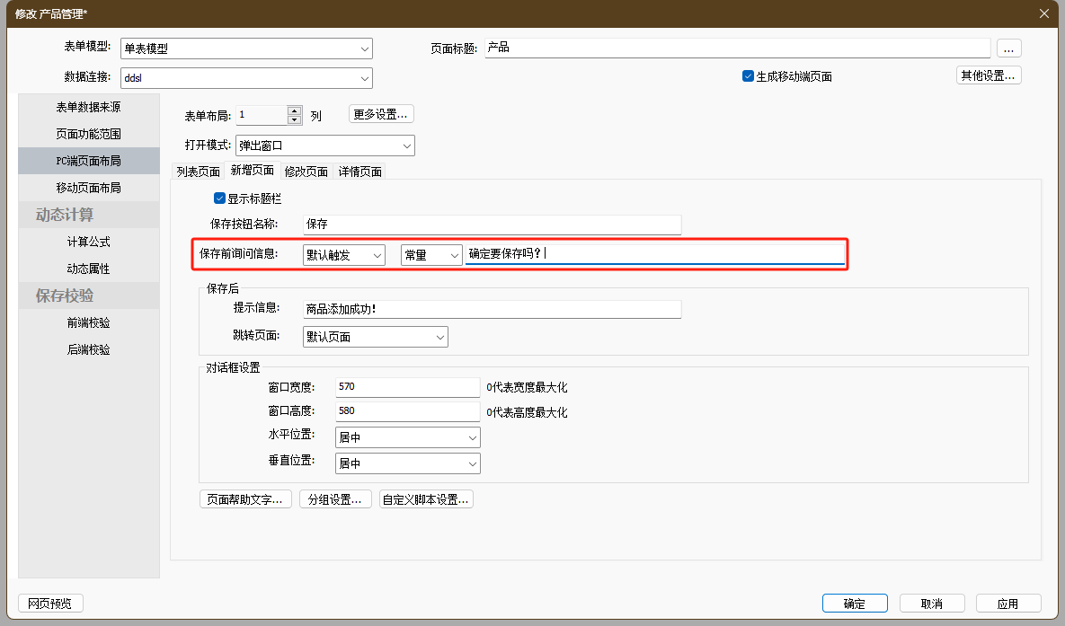The height and width of the screenshot is (626, 1065).
Task: Click the 网页预览 button
Action: coord(50,604)
